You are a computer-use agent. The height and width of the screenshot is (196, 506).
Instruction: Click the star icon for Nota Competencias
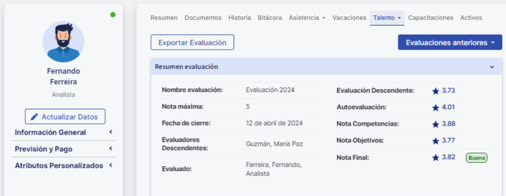pos(435,124)
